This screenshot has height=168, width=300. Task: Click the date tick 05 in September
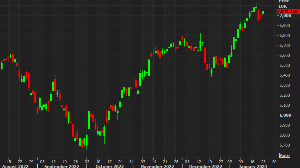(x=42, y=162)
